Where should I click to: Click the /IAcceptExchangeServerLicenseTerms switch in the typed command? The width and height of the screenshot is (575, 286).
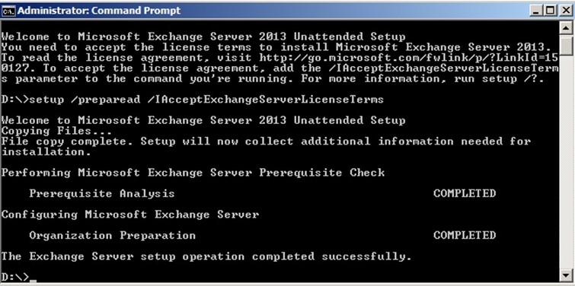(266, 100)
